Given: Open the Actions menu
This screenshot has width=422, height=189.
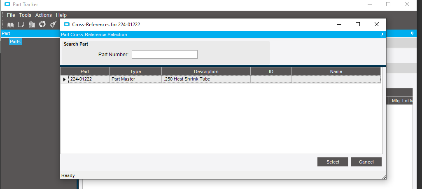Looking at the screenshot, I should point(44,15).
